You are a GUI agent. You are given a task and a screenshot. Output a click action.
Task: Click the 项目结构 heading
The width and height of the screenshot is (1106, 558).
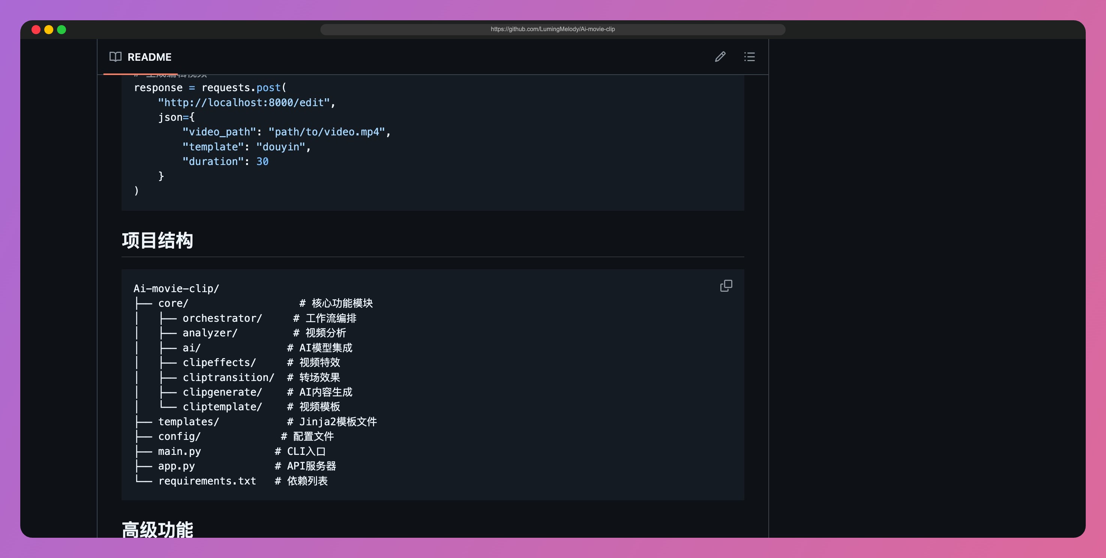[158, 240]
